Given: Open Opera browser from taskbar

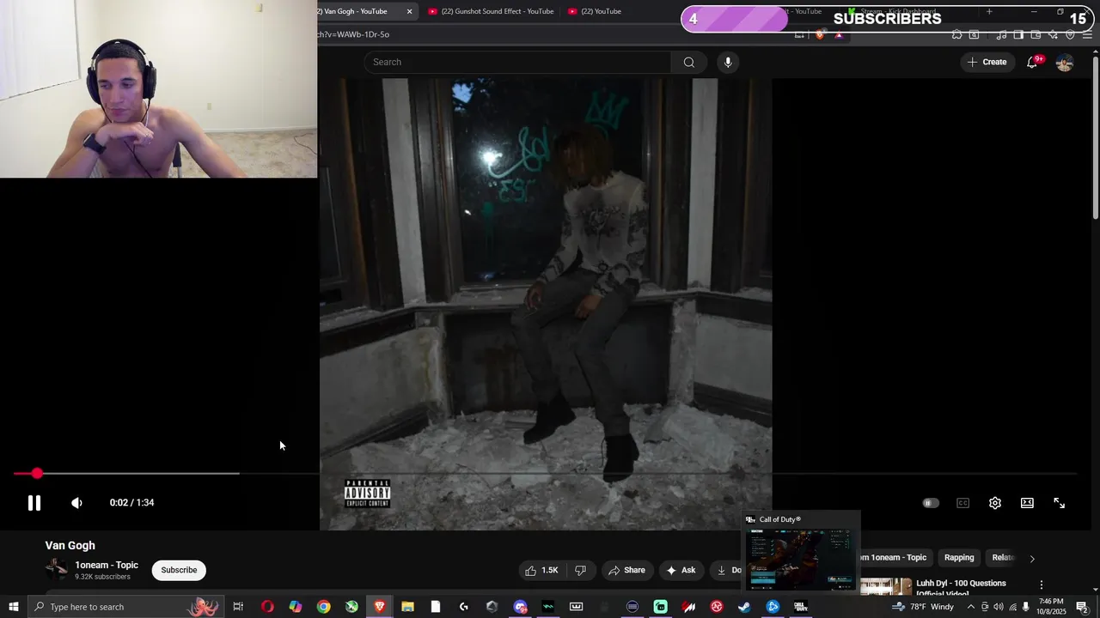Looking at the screenshot, I should 267,607.
